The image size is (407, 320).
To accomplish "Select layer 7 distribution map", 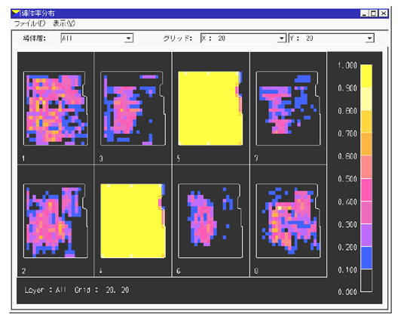I will click(x=288, y=108).
